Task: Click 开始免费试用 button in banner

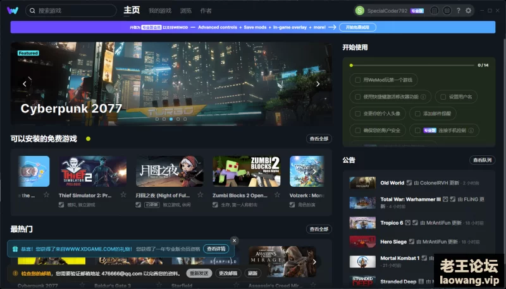Action: (357, 27)
